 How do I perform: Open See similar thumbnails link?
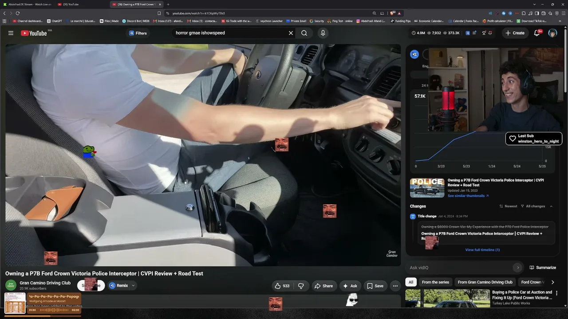pos(468,196)
